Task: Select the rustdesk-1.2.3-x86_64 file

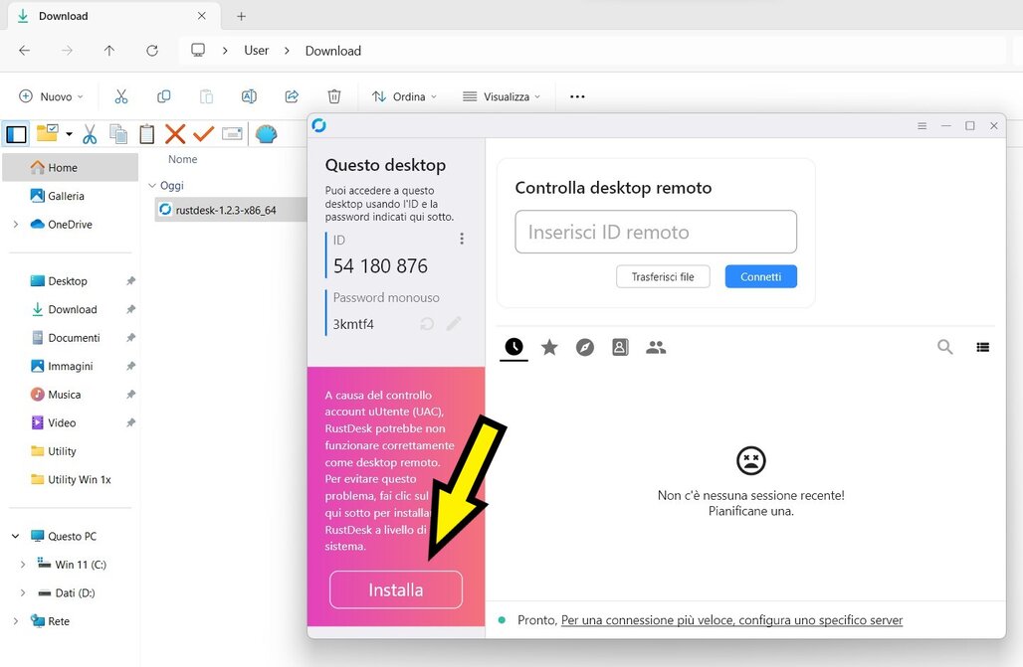Action: click(x=226, y=210)
